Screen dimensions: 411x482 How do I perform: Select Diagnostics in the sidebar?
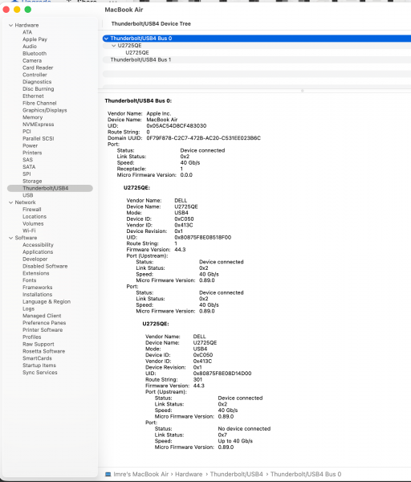point(37,82)
